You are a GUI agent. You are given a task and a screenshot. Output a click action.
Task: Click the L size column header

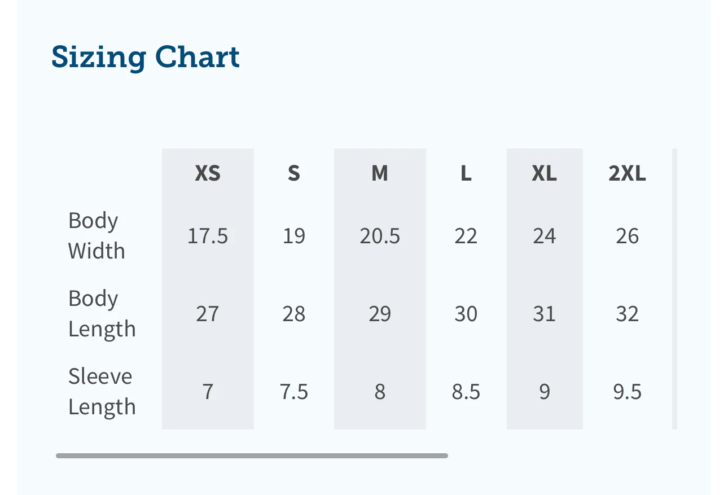(x=466, y=173)
